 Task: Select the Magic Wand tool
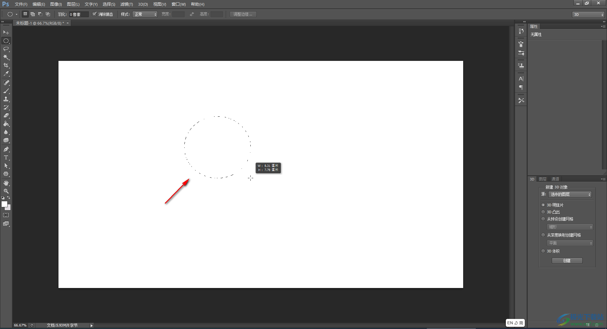click(x=6, y=57)
